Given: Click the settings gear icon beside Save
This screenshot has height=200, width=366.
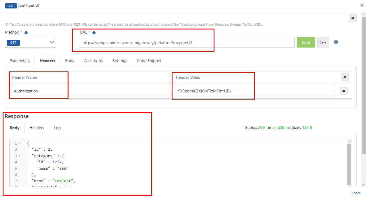Looking at the screenshot, I should pos(336,42).
